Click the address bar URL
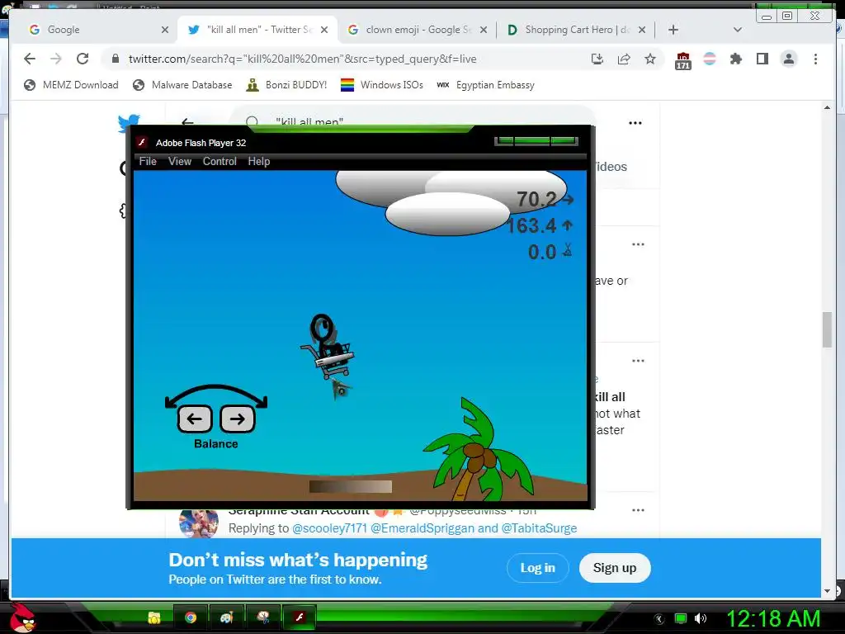 coord(302,59)
